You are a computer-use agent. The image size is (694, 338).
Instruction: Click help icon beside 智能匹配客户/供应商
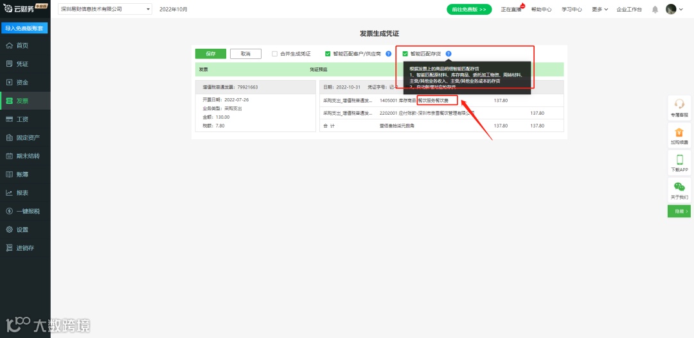(x=389, y=54)
